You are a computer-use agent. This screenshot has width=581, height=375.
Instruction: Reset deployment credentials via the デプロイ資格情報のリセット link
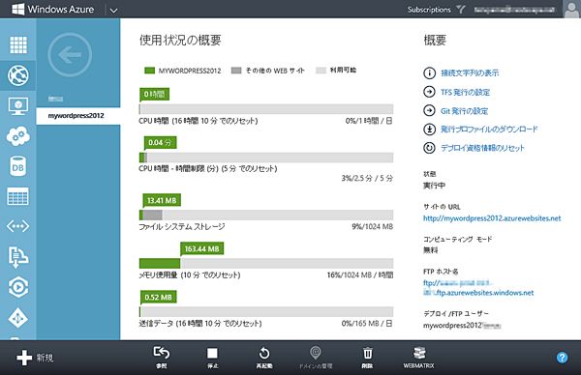click(482, 148)
